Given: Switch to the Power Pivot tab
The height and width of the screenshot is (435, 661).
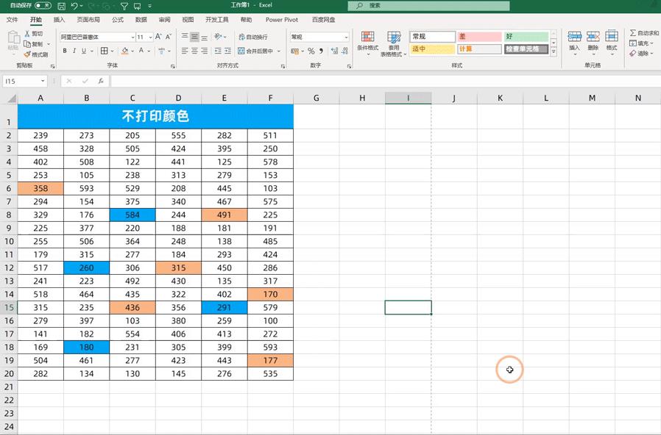Looking at the screenshot, I should tap(282, 20).
